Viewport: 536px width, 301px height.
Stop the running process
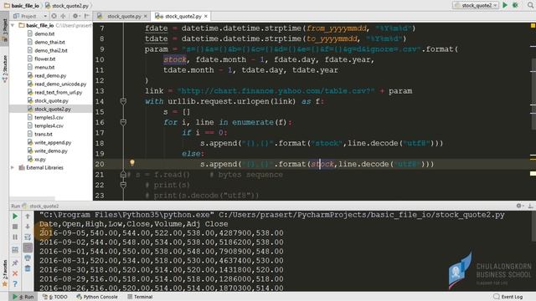[15, 227]
